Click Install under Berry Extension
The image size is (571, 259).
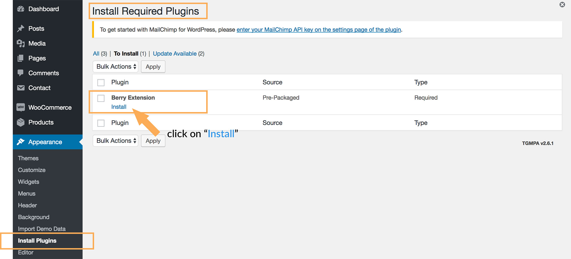[x=119, y=107]
